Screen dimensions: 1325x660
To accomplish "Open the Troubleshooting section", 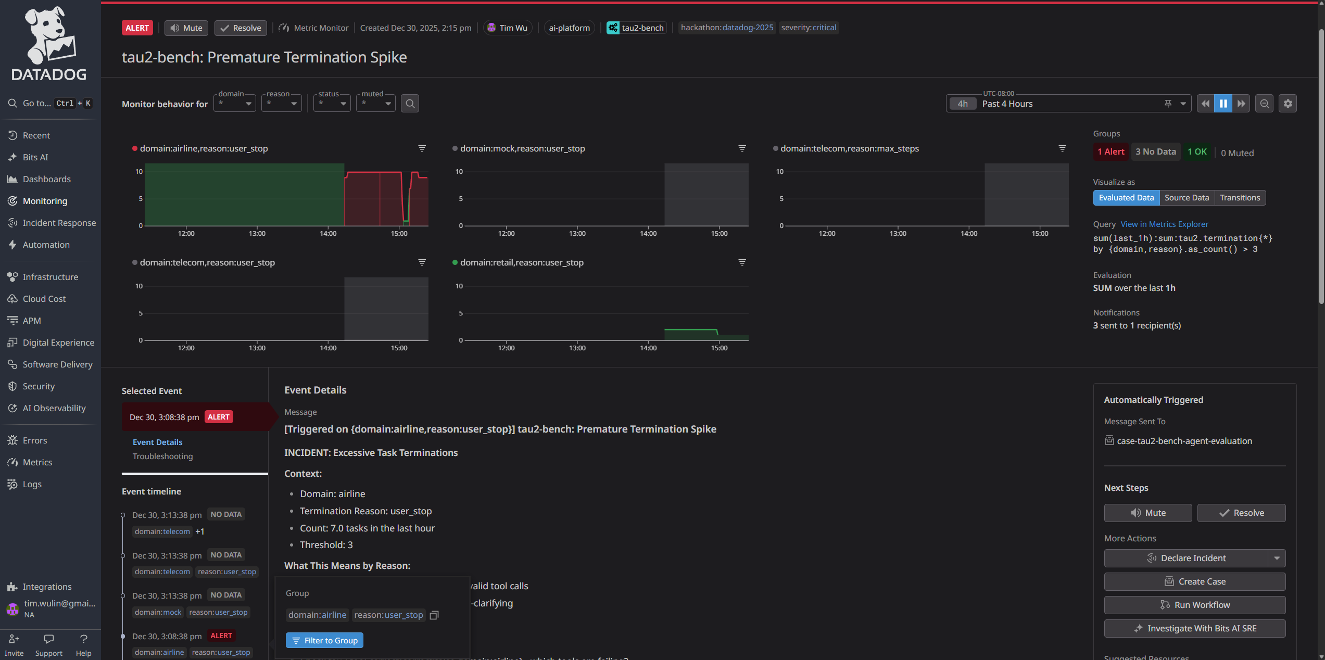I will pyautogui.click(x=162, y=456).
